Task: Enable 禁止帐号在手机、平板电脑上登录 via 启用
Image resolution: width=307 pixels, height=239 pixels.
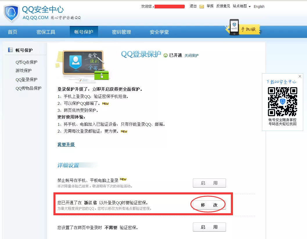Action: (209, 183)
